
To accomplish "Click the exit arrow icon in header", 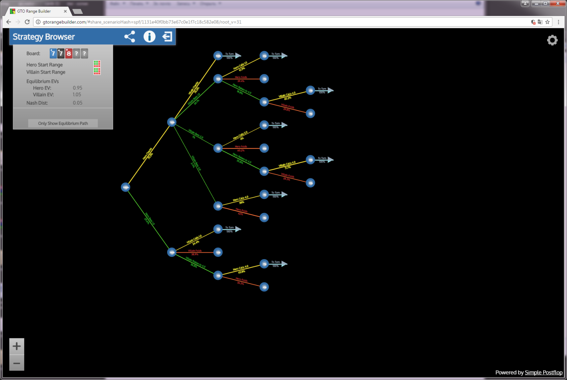I will coord(167,37).
